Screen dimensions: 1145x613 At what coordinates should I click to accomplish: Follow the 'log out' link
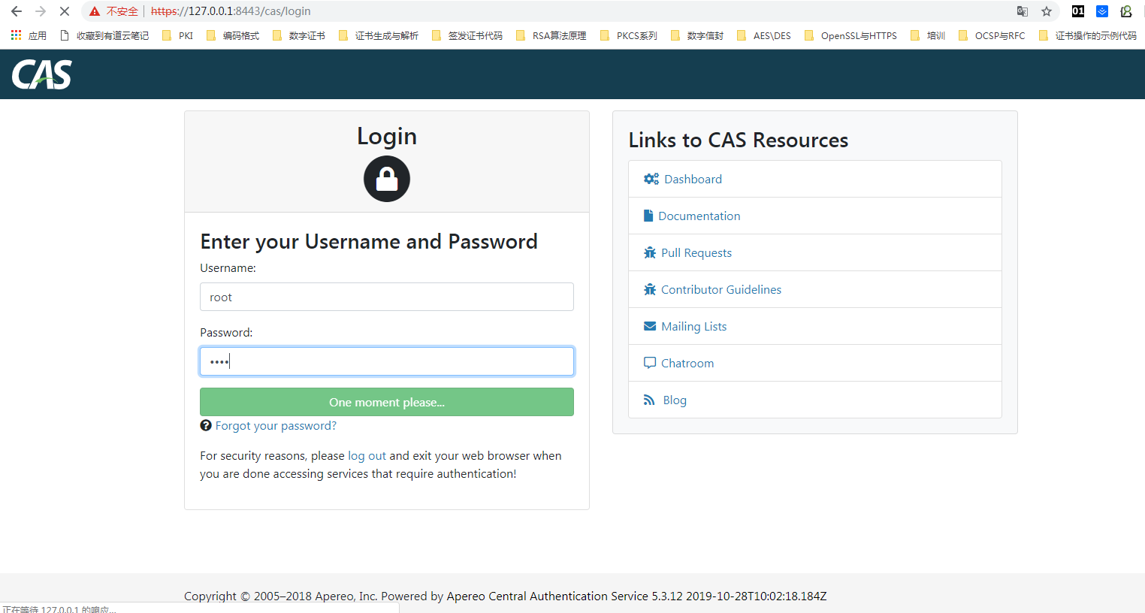367,456
